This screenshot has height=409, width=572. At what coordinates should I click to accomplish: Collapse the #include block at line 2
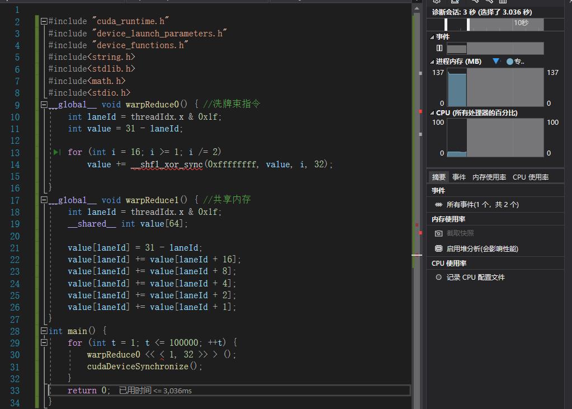44,21
